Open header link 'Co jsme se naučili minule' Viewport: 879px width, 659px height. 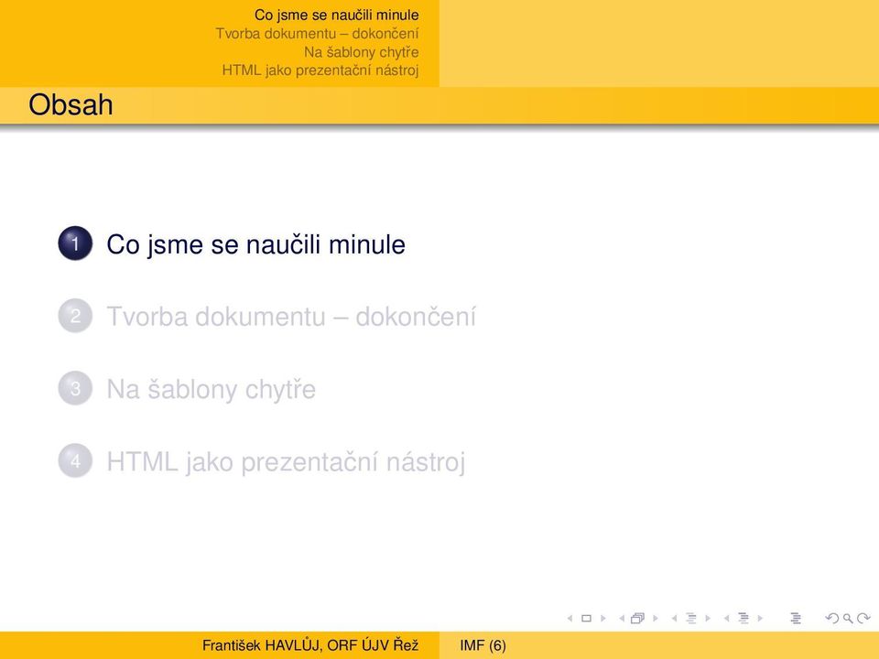pyautogui.click(x=336, y=16)
